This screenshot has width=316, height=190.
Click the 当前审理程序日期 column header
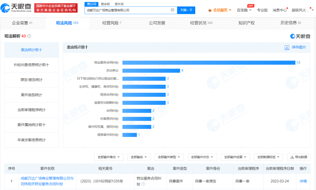(280, 169)
